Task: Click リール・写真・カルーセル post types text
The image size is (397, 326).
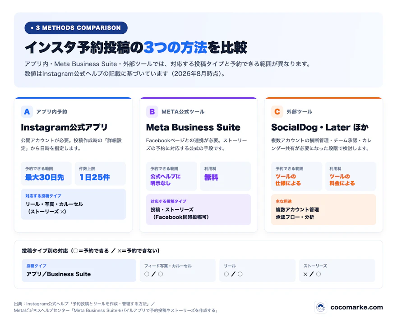Action: 54,204
